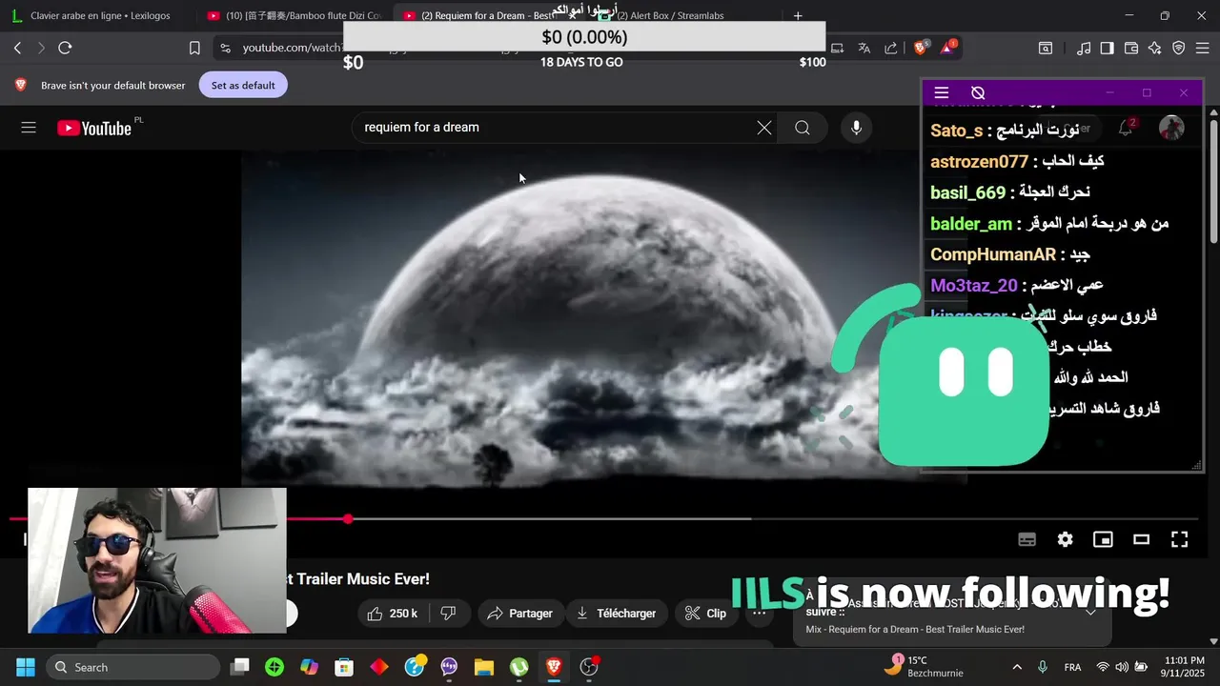Open the Brave main menu
The width and height of the screenshot is (1220, 686).
(1203, 48)
